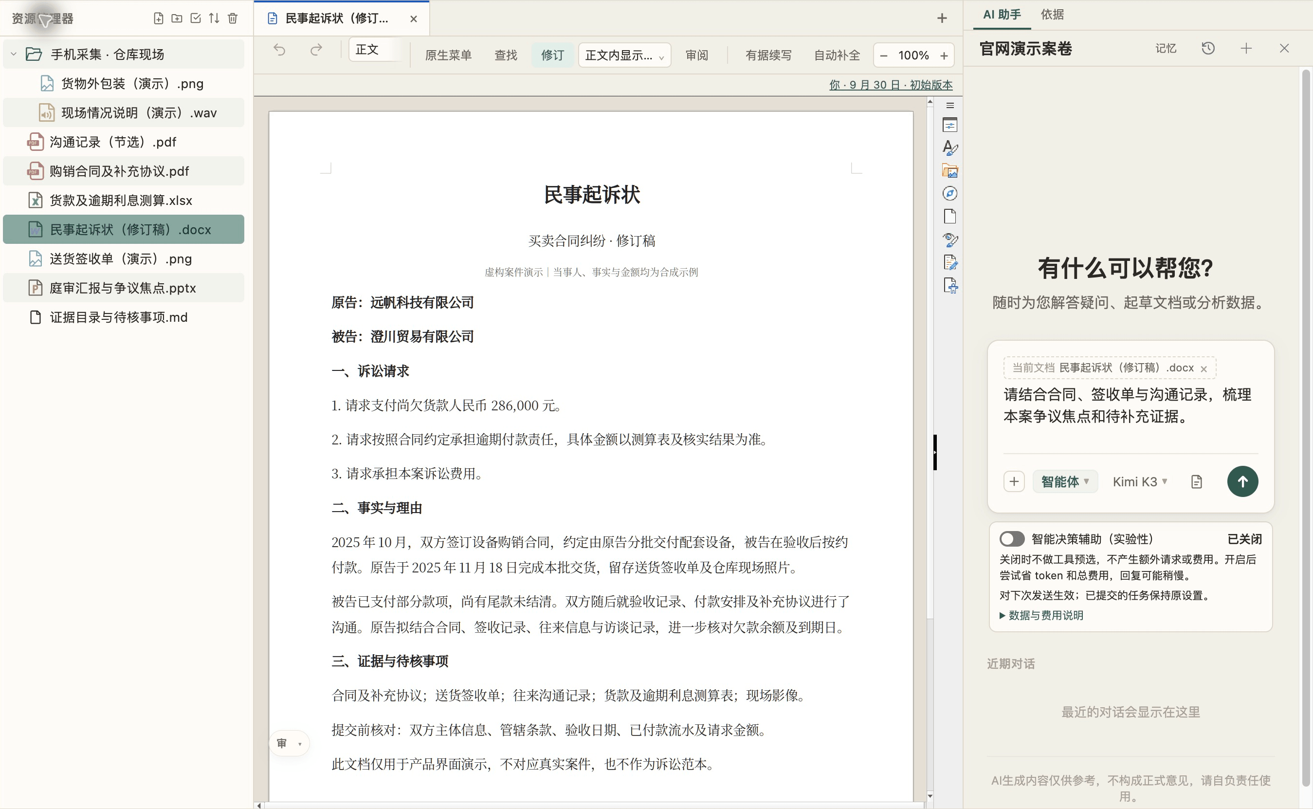Click the undo arrow in editor toolbar
Viewport: 1313px width, 809px height.
coord(279,50)
